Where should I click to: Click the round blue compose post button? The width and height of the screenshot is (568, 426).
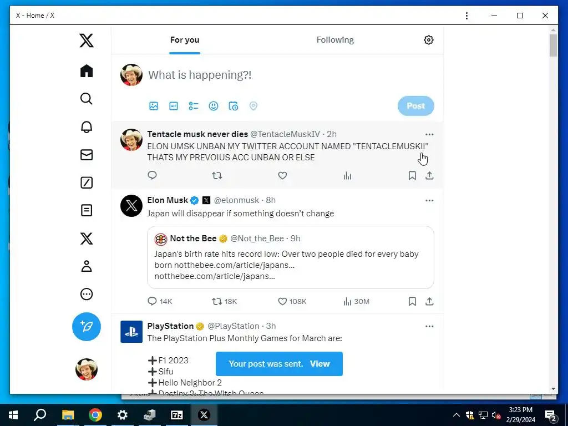pyautogui.click(x=86, y=327)
